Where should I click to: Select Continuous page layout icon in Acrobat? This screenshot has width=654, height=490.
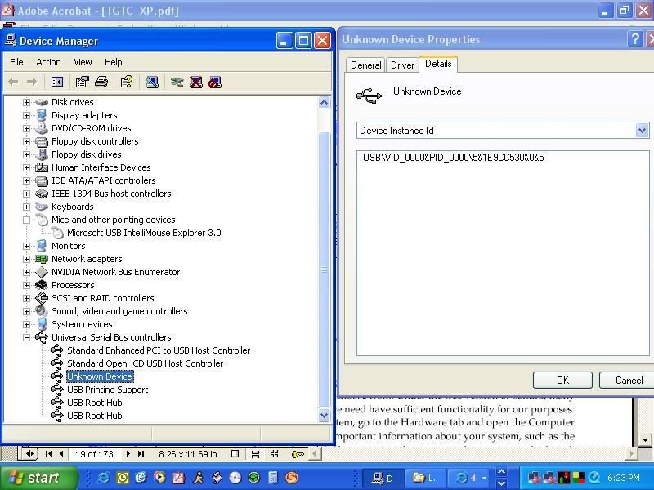tap(255, 454)
